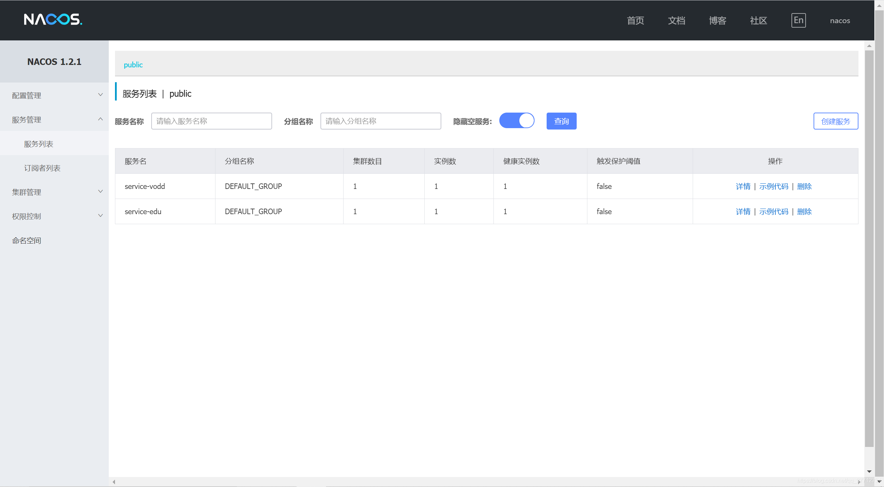Open 示例代码 for service-vodd
Viewport: 884px width, 487px height.
[773, 186]
